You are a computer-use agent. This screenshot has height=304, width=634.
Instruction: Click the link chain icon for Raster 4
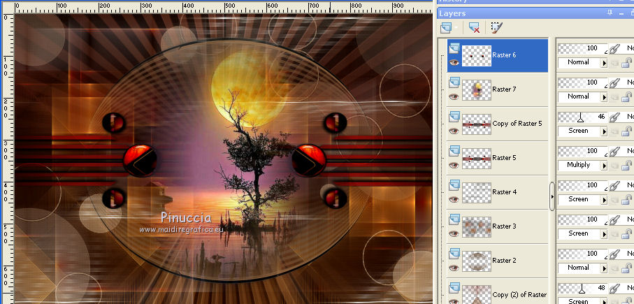(x=614, y=186)
